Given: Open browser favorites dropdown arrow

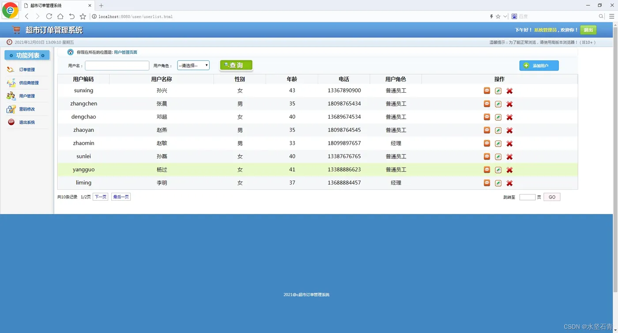Looking at the screenshot, I should [505, 16].
